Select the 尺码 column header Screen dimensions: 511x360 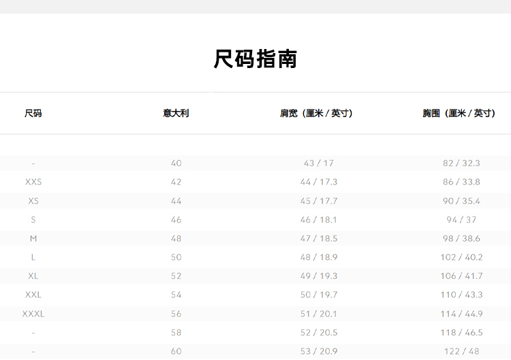[x=33, y=114]
